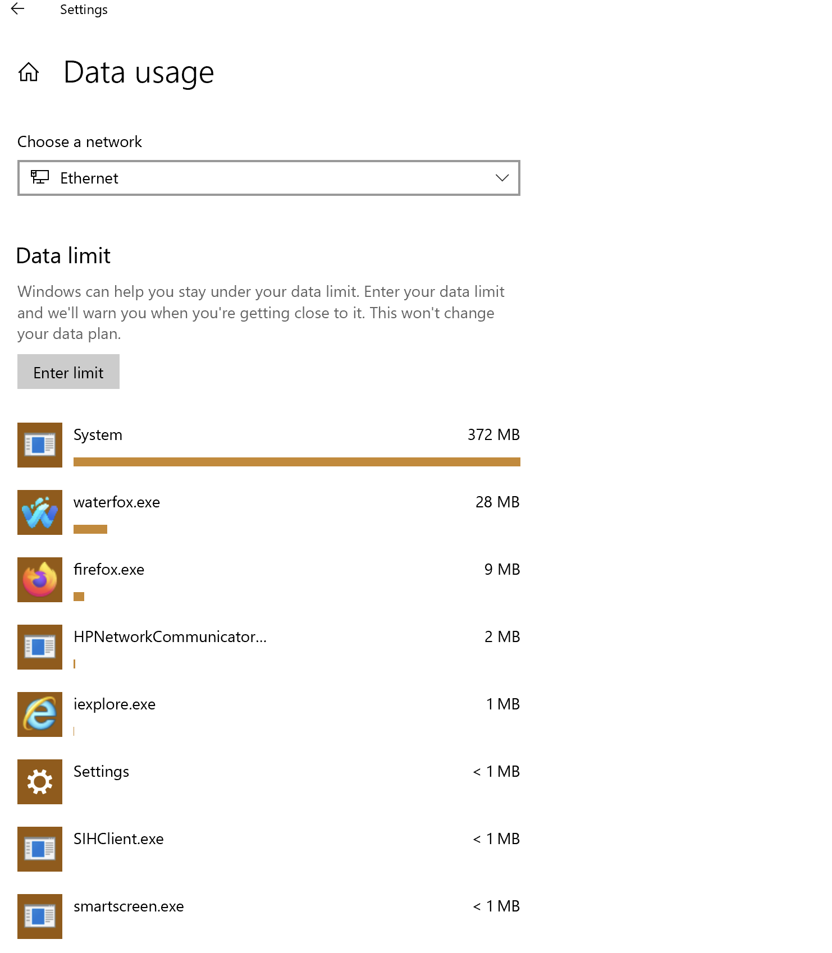Viewport: 832px width, 953px height.
Task: Click the Settings title text
Action: pyautogui.click(x=84, y=10)
